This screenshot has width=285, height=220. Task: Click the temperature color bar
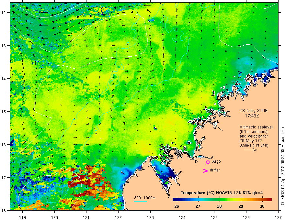[222, 199]
